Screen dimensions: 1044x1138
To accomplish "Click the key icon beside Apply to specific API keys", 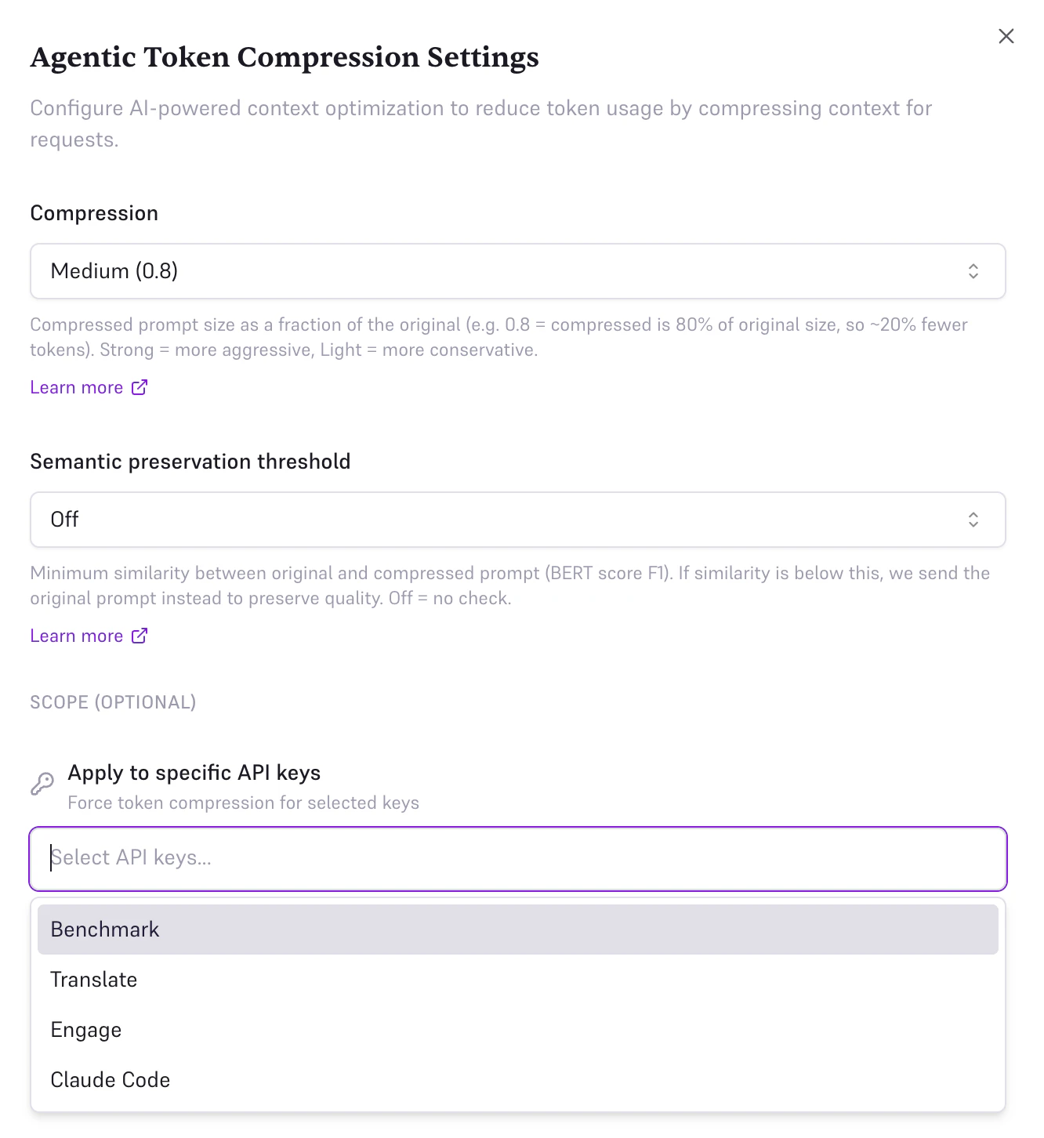I will pos(42,784).
